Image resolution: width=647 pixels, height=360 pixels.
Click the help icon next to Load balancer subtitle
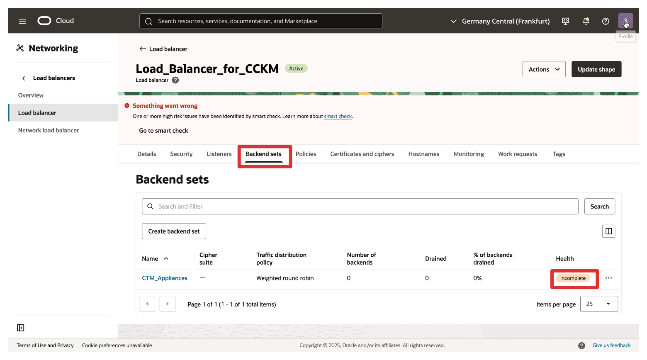(175, 80)
